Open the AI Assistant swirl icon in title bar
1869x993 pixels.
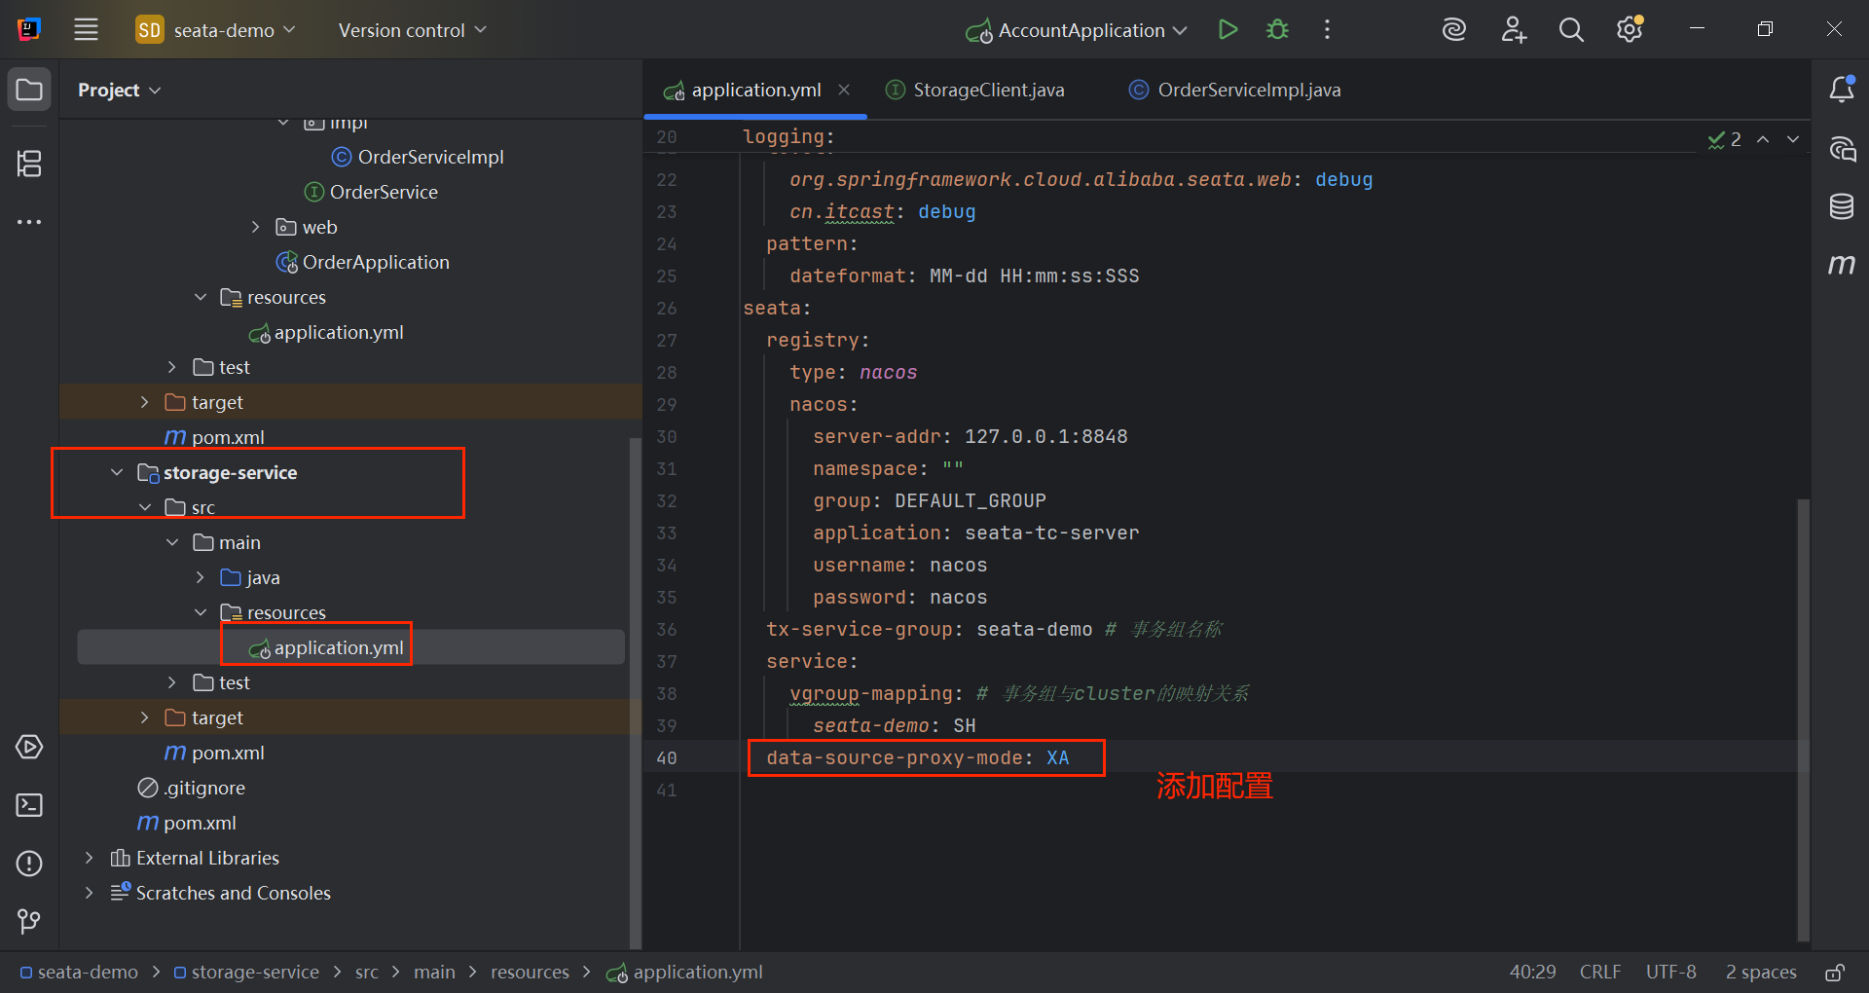click(x=1454, y=30)
